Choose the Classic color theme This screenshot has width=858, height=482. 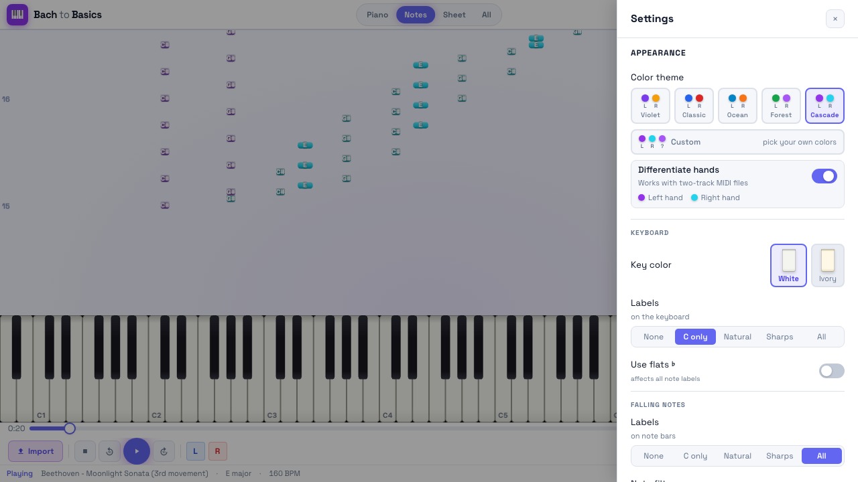(694, 106)
